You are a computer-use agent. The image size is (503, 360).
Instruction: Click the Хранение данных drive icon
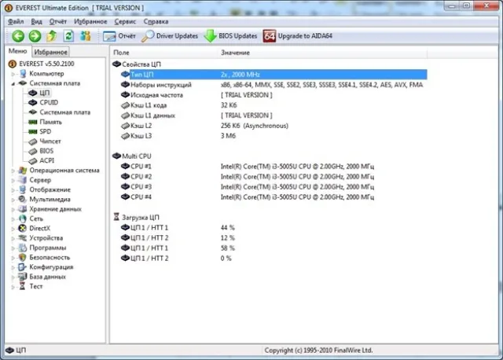(x=23, y=209)
